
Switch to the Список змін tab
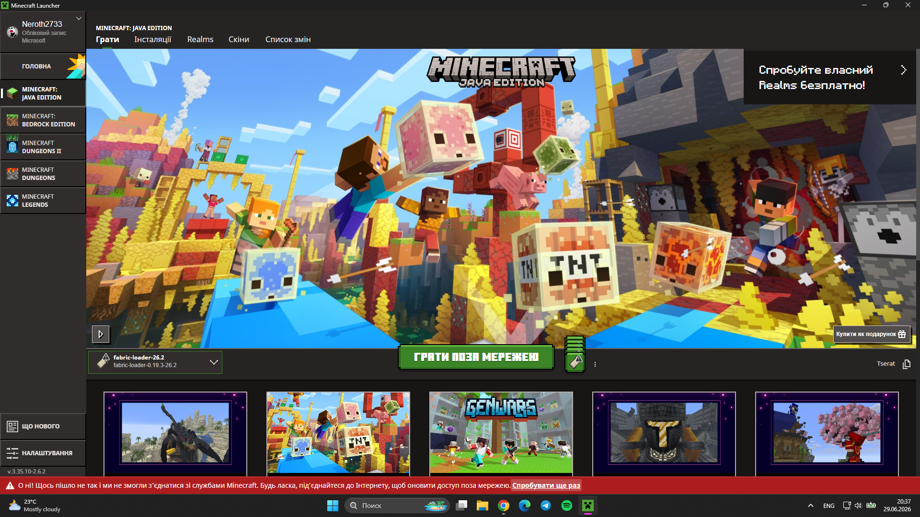288,39
